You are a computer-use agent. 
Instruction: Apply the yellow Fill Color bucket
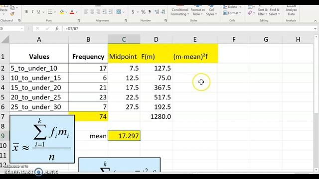[62, 12]
